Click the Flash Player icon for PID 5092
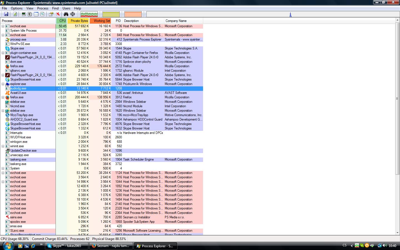Image resolution: width=400 pixels, height=250 pixels. pos(7,57)
